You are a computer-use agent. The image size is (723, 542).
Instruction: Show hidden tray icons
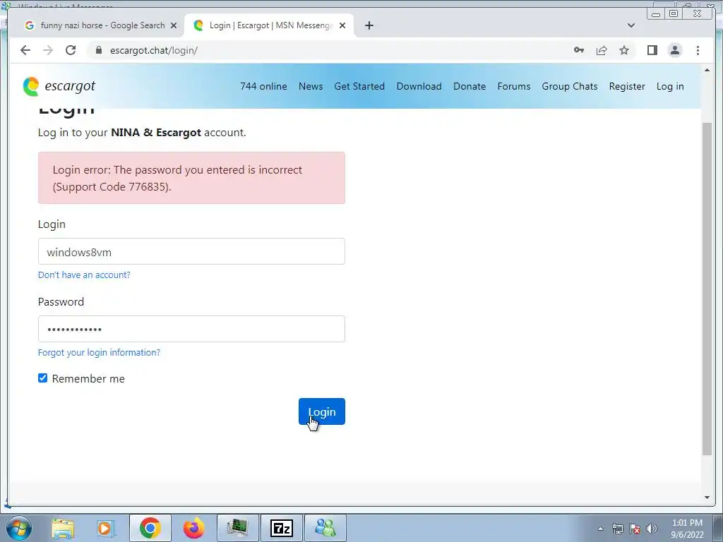click(600, 529)
